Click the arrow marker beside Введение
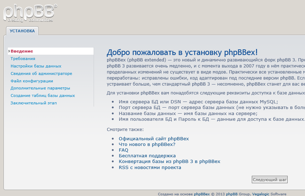Viewport: 305px width, 196px height. click(9, 51)
